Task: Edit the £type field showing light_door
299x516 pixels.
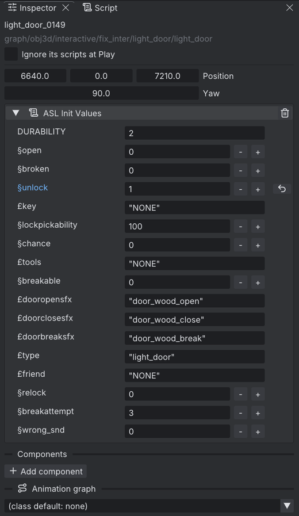Action: pyautogui.click(x=195, y=357)
